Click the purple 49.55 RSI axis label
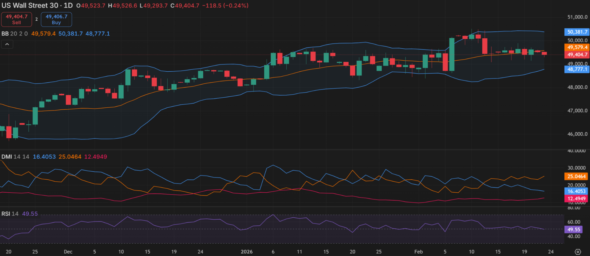Image resolution: width=590 pixels, height=256 pixels. (x=573, y=229)
